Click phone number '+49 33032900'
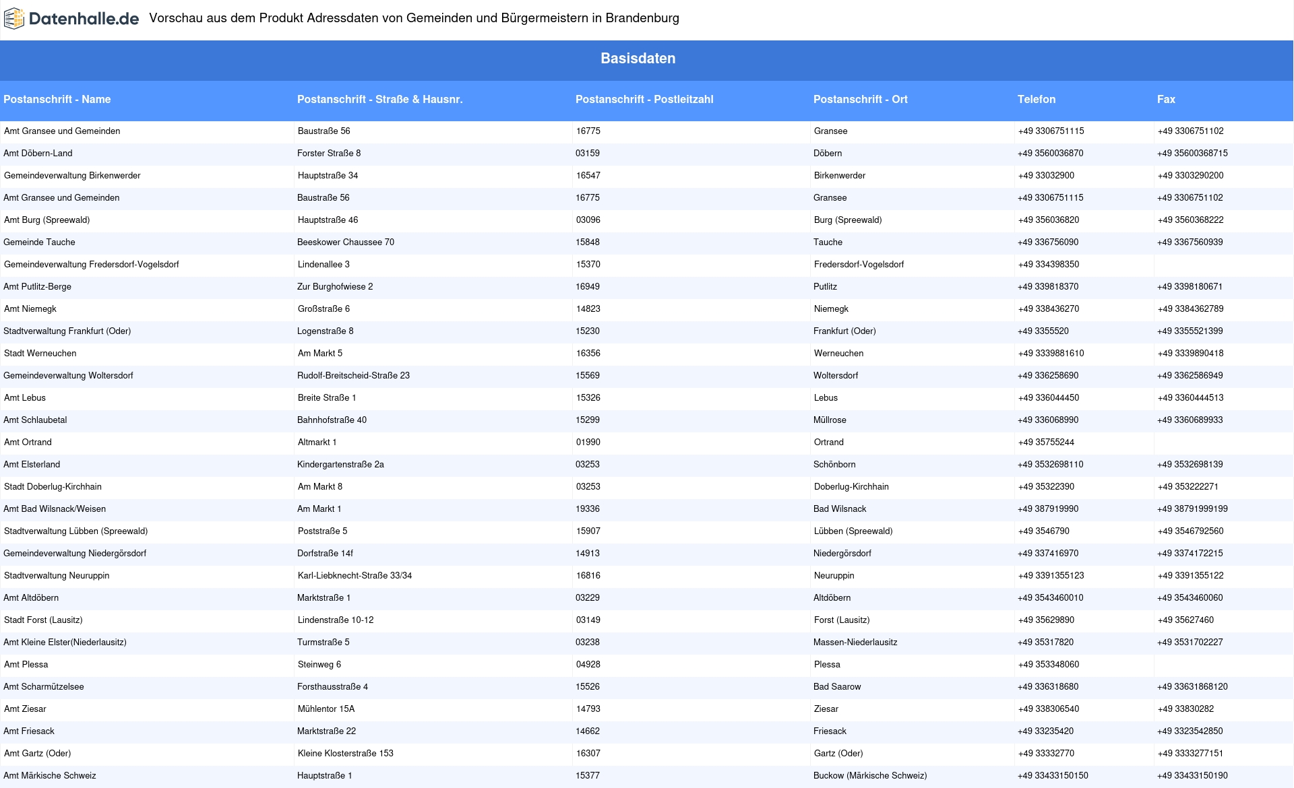The height and width of the screenshot is (788, 1294). 1047,175
